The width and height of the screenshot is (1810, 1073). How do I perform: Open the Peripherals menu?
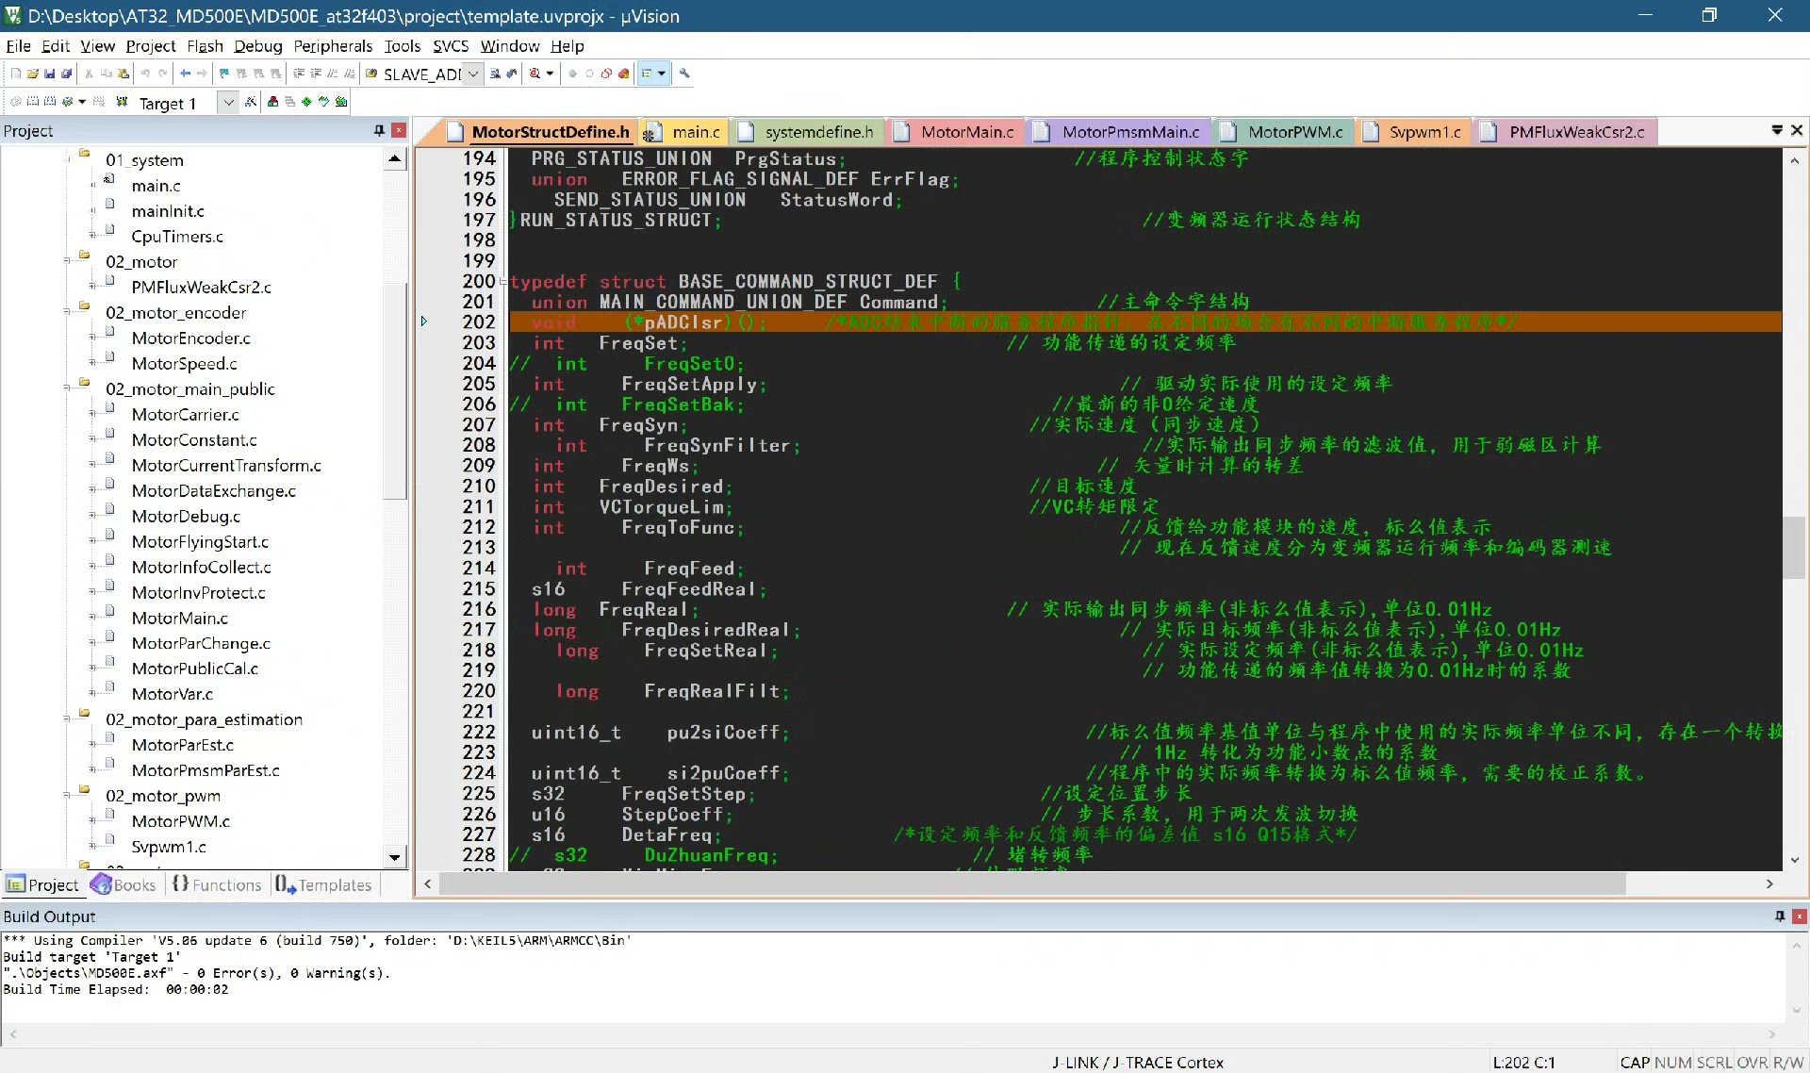(x=333, y=46)
